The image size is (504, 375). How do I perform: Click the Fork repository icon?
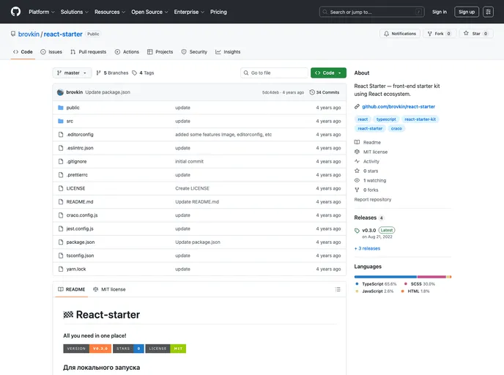pos(430,34)
